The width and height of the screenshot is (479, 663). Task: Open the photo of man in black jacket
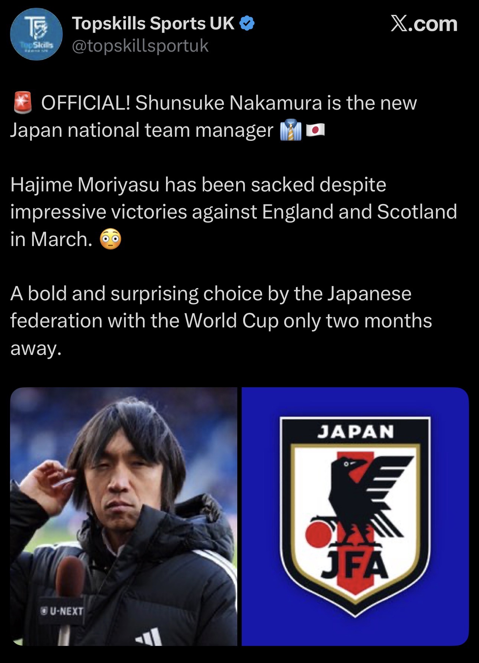pos(124,517)
